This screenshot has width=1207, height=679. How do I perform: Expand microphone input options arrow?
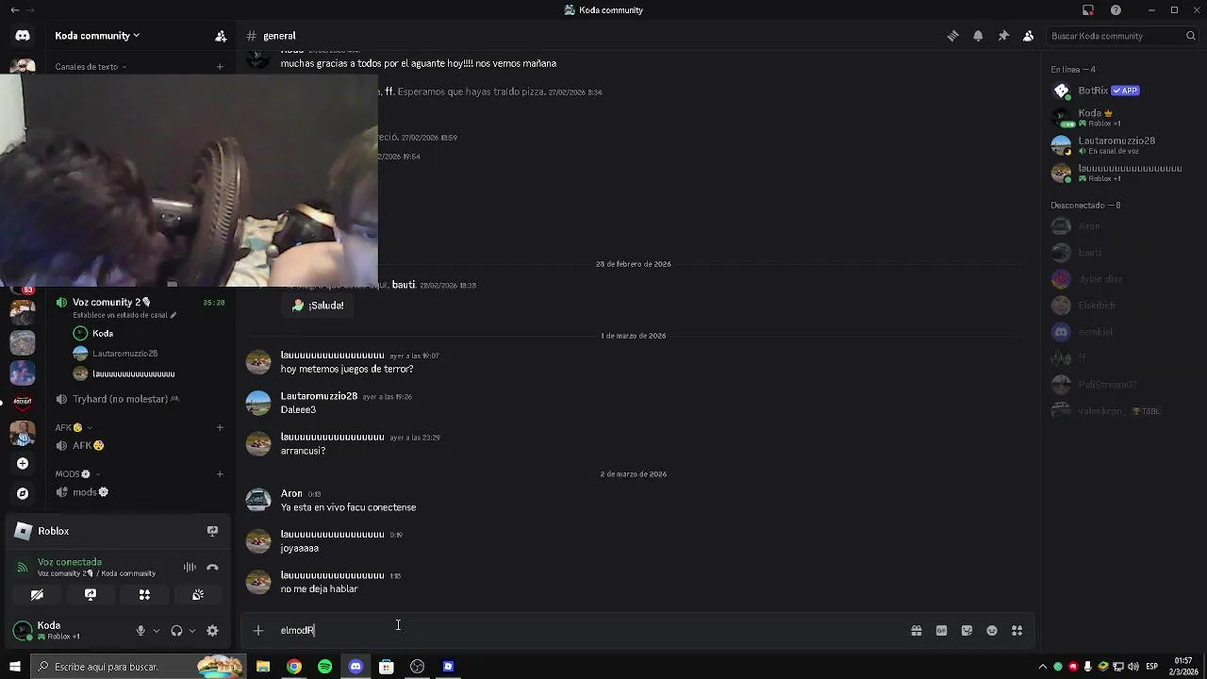point(156,631)
